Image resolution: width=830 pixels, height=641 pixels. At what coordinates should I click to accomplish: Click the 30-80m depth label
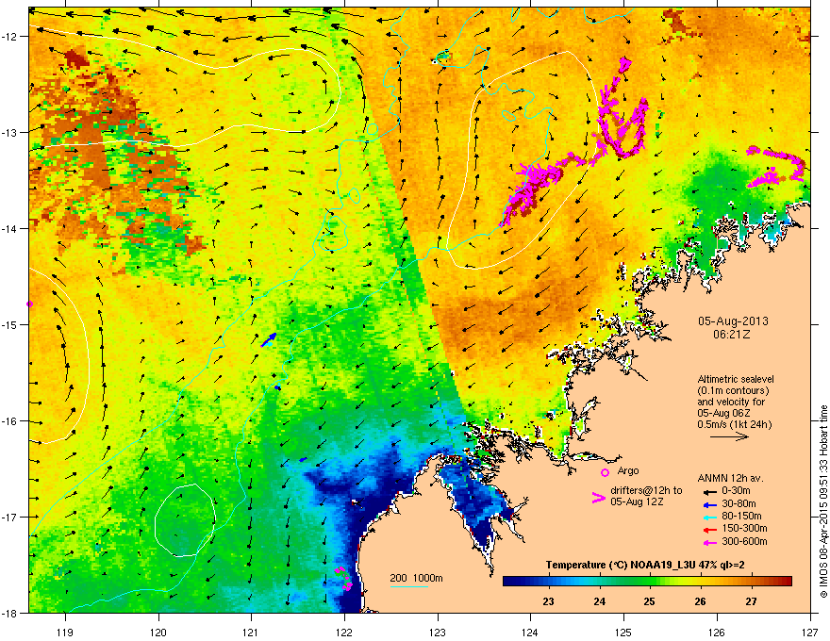click(x=739, y=503)
